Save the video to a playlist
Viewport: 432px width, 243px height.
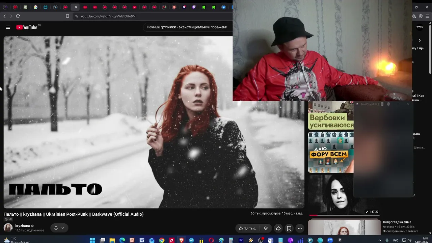289,228
